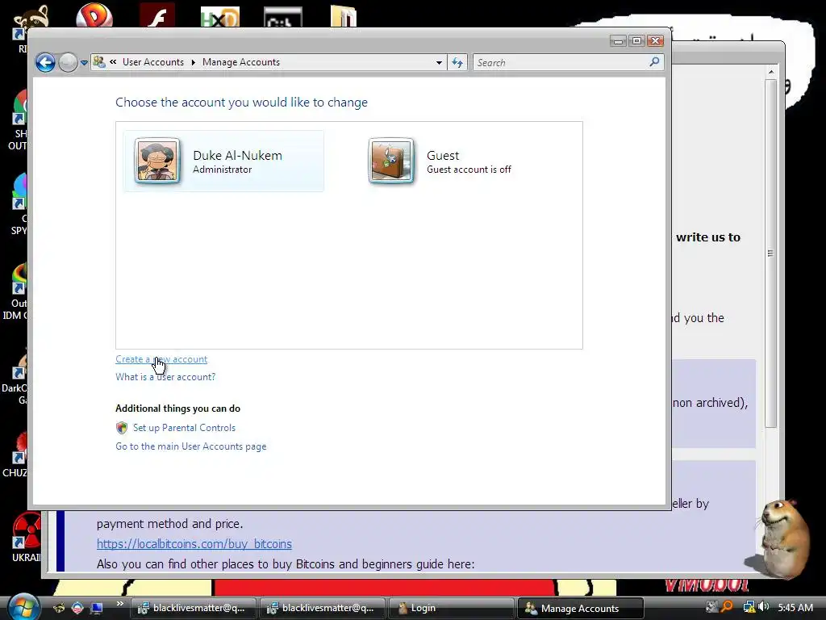Click the raccoon quick launch icon
The height and width of the screenshot is (620, 826).
coord(59,608)
